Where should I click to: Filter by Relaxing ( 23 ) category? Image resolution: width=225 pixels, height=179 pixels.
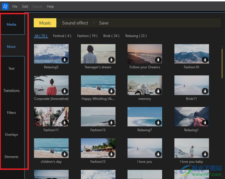coord(136,36)
